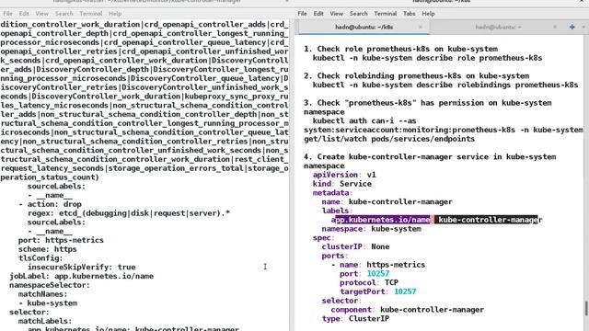Open View menu in right terminal

[336, 14]
